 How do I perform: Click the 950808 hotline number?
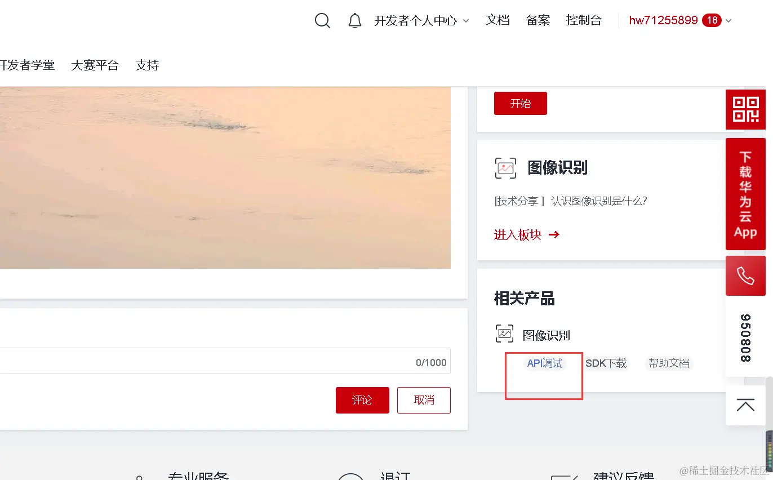745,337
